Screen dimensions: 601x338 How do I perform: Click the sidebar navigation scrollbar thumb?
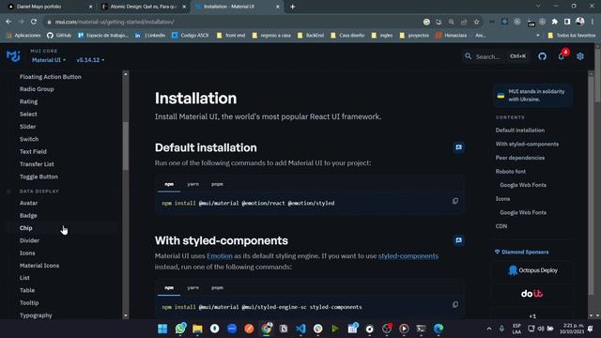tap(125, 146)
